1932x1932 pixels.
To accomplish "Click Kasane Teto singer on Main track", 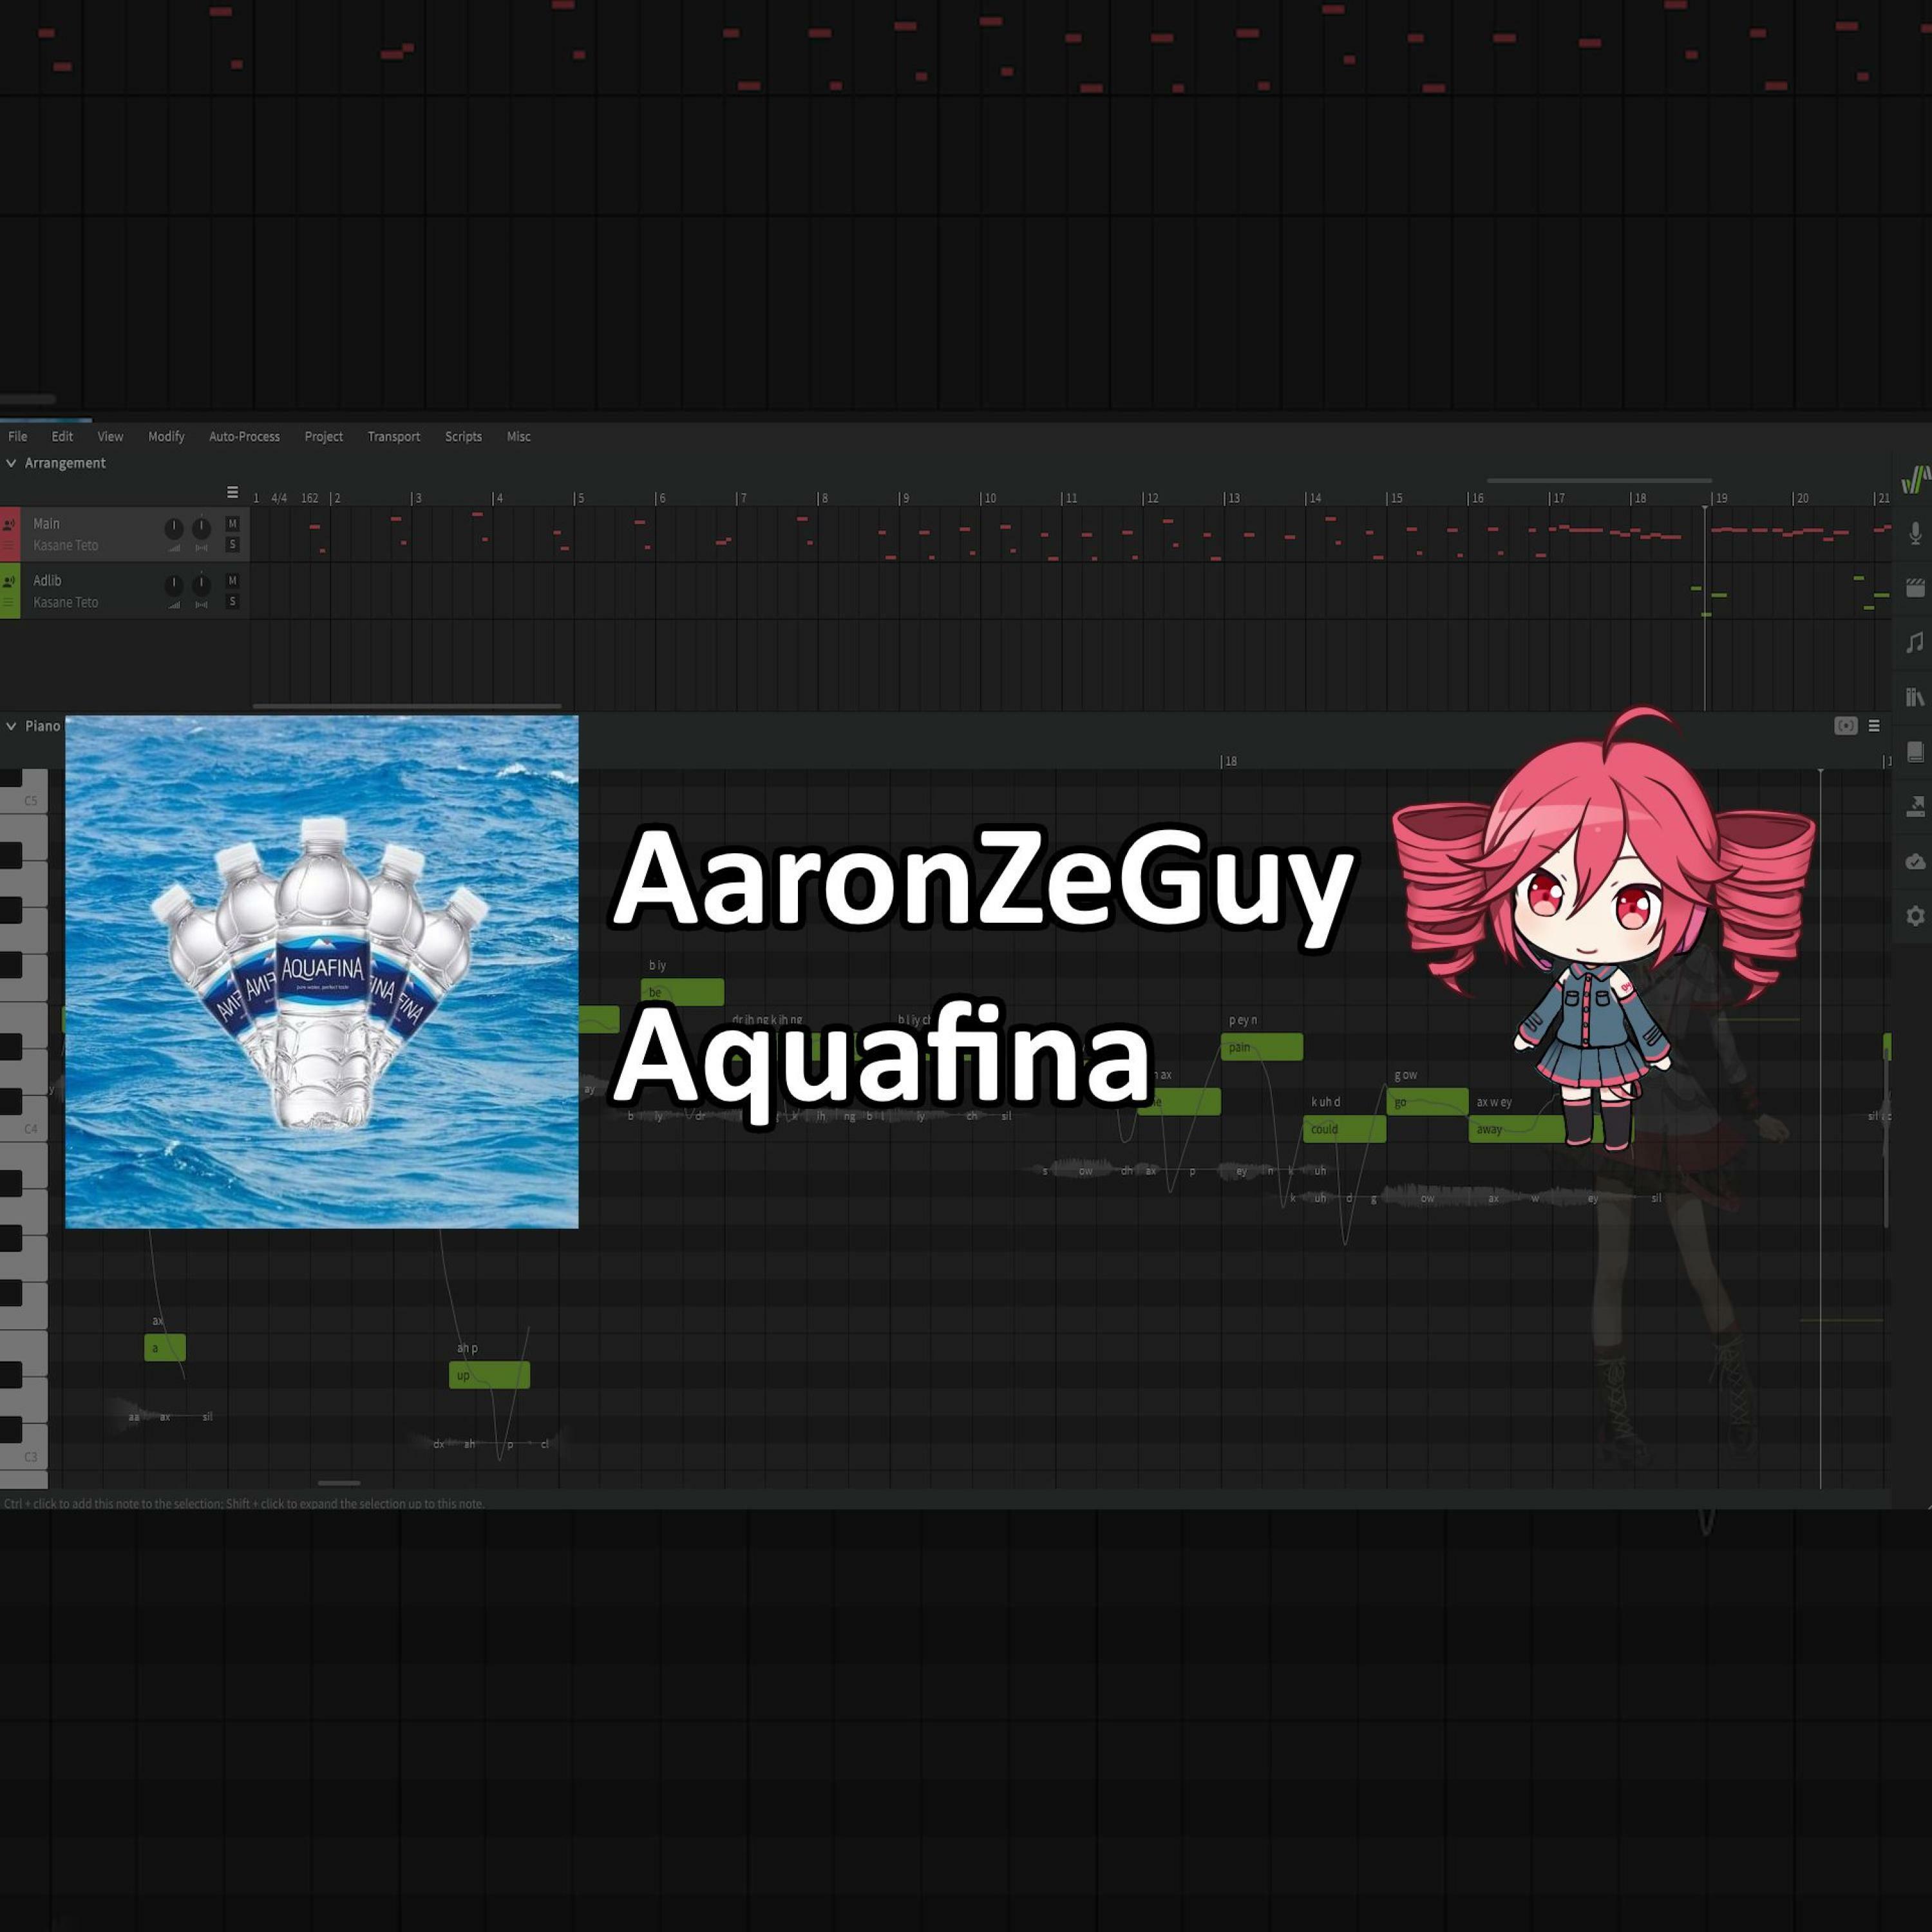I will (x=65, y=546).
